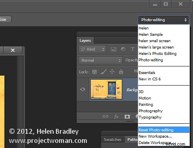Click the Background layer thumbnail

click(x=106, y=89)
